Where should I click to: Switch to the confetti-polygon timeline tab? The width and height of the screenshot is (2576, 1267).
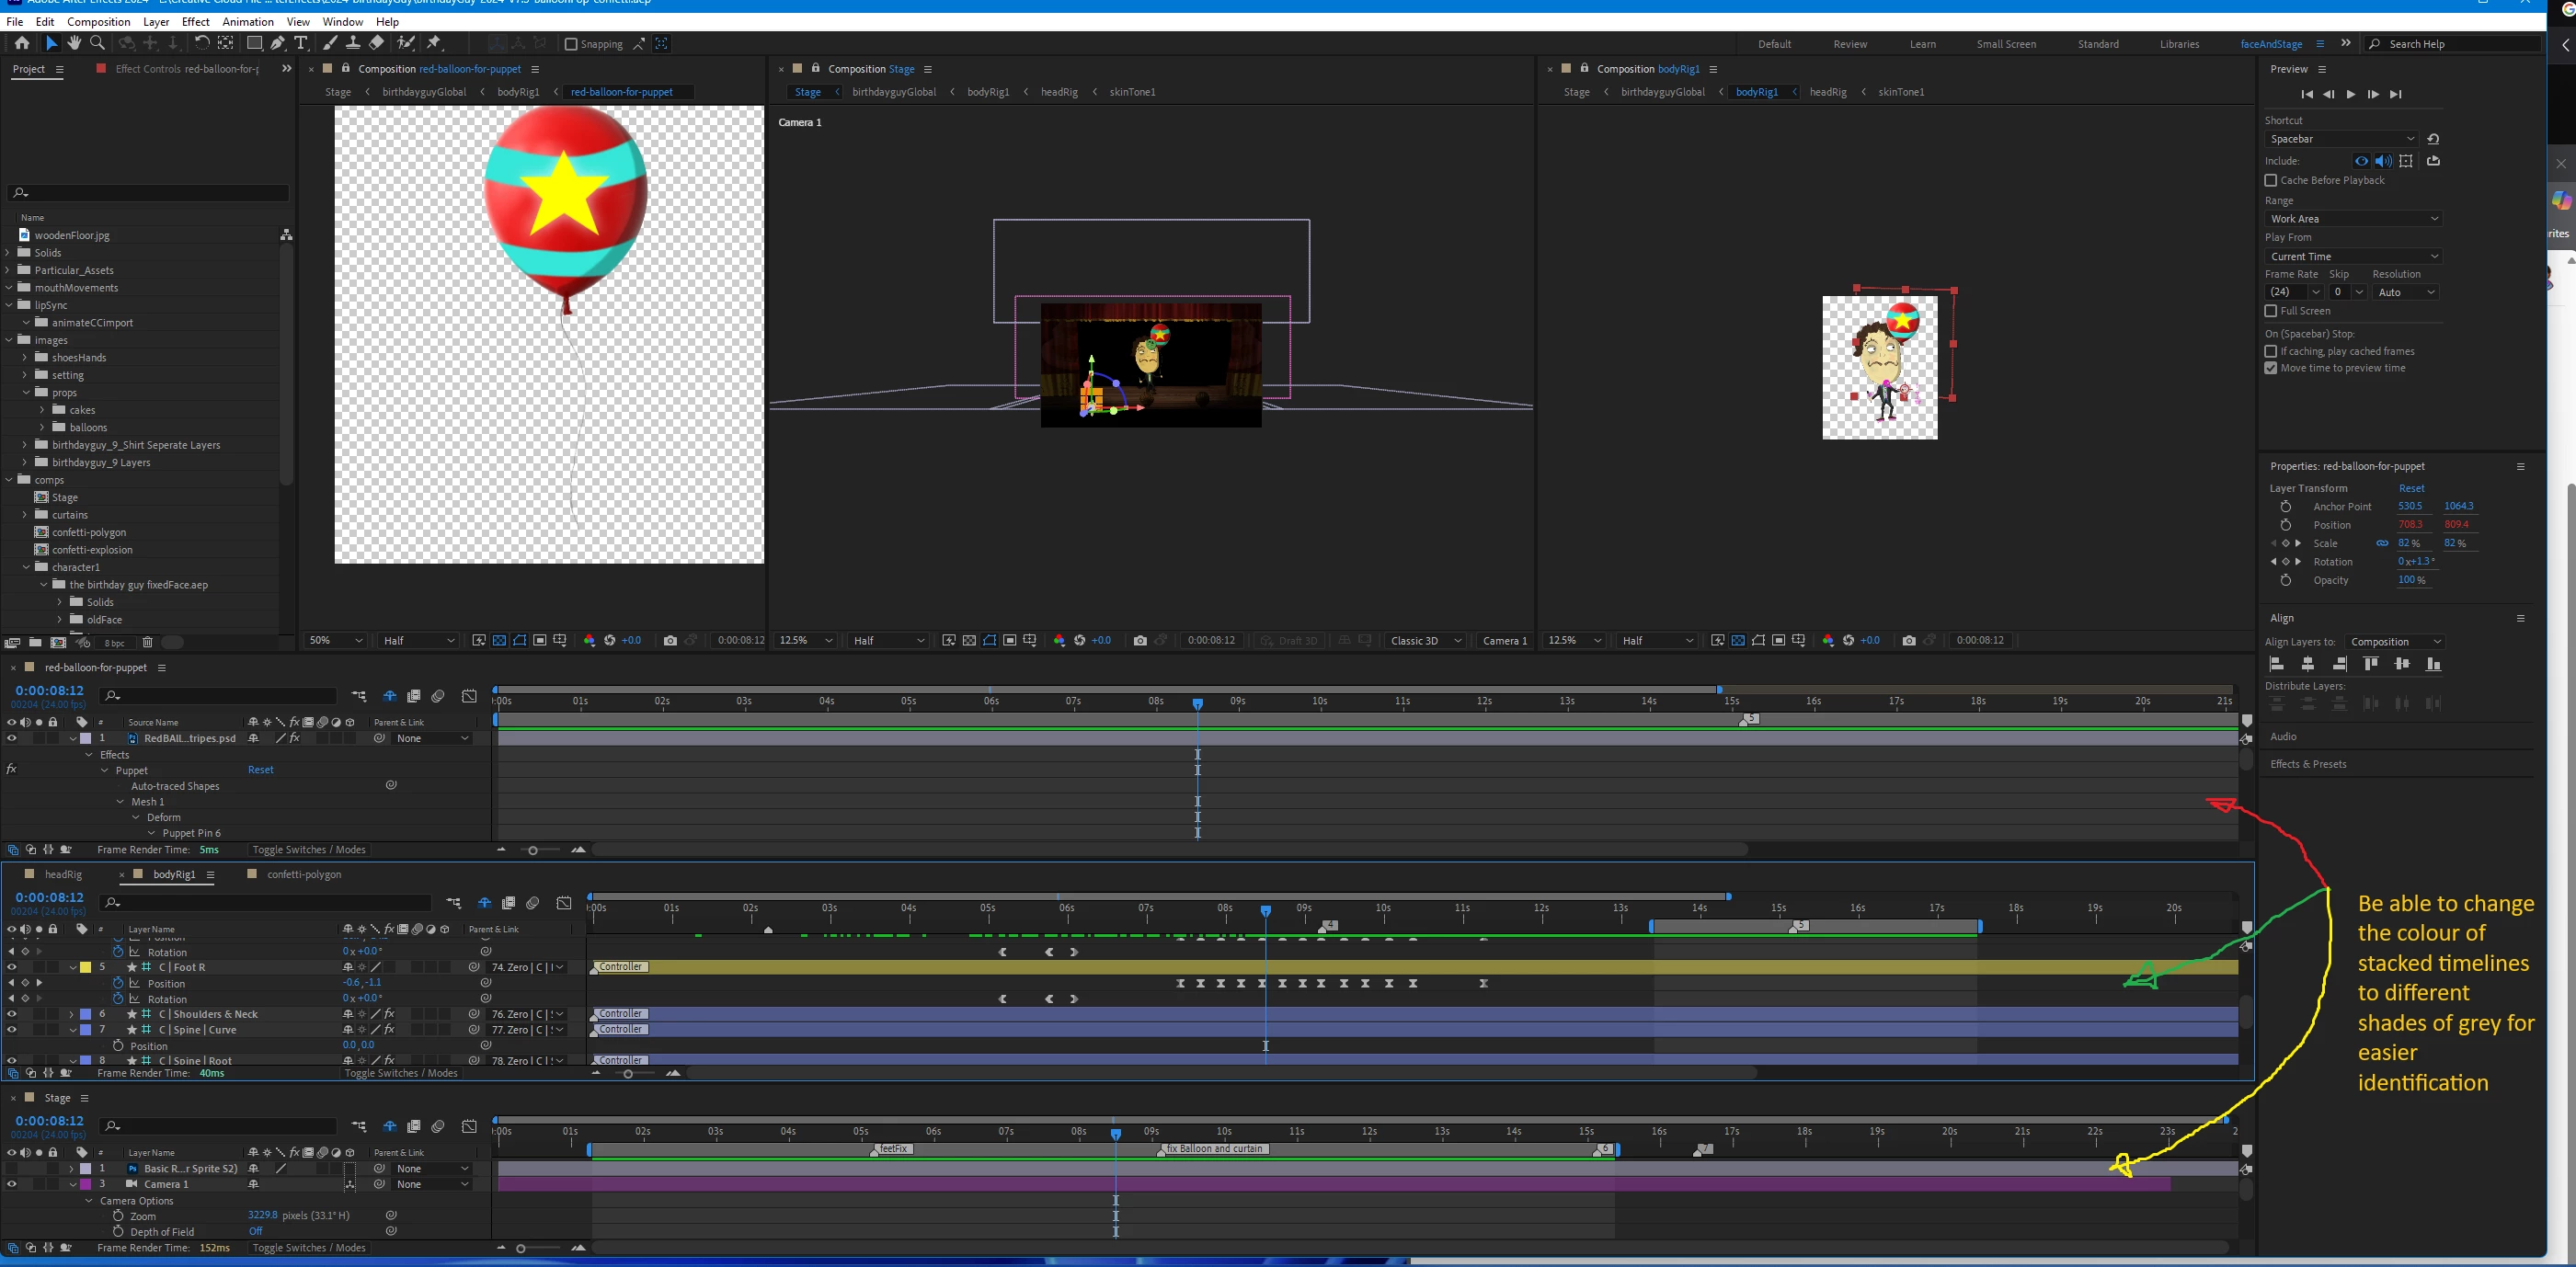pos(303,874)
